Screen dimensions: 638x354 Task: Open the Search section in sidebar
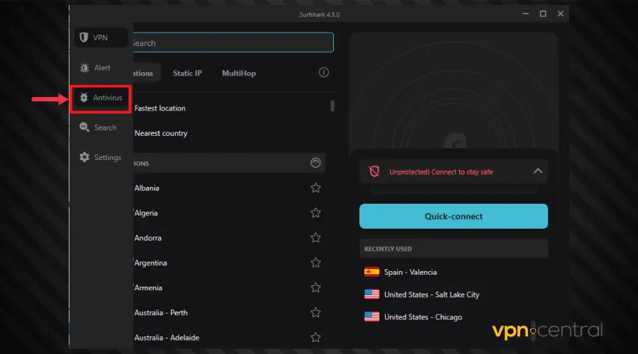101,127
